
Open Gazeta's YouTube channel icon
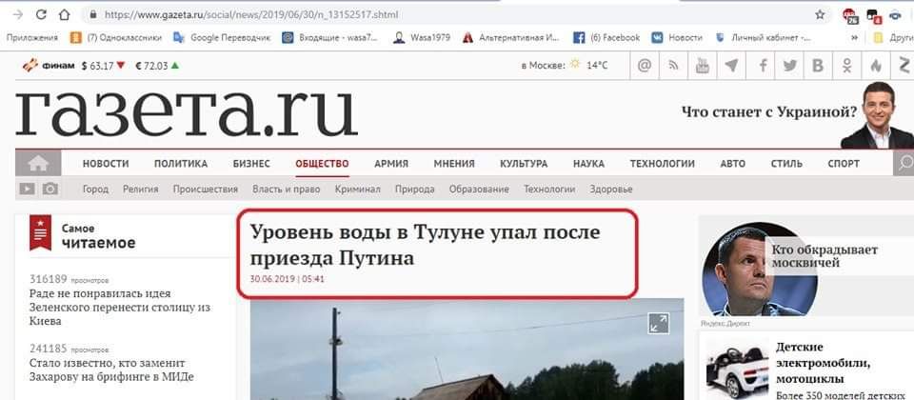click(x=703, y=66)
